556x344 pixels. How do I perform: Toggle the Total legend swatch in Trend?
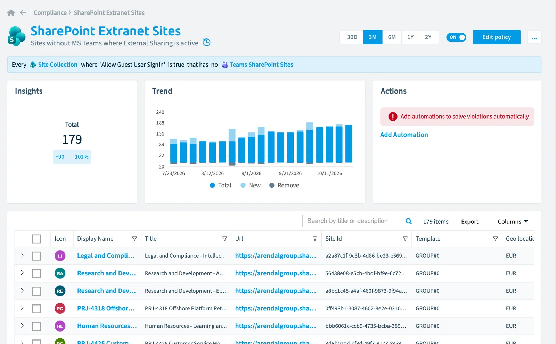point(212,186)
